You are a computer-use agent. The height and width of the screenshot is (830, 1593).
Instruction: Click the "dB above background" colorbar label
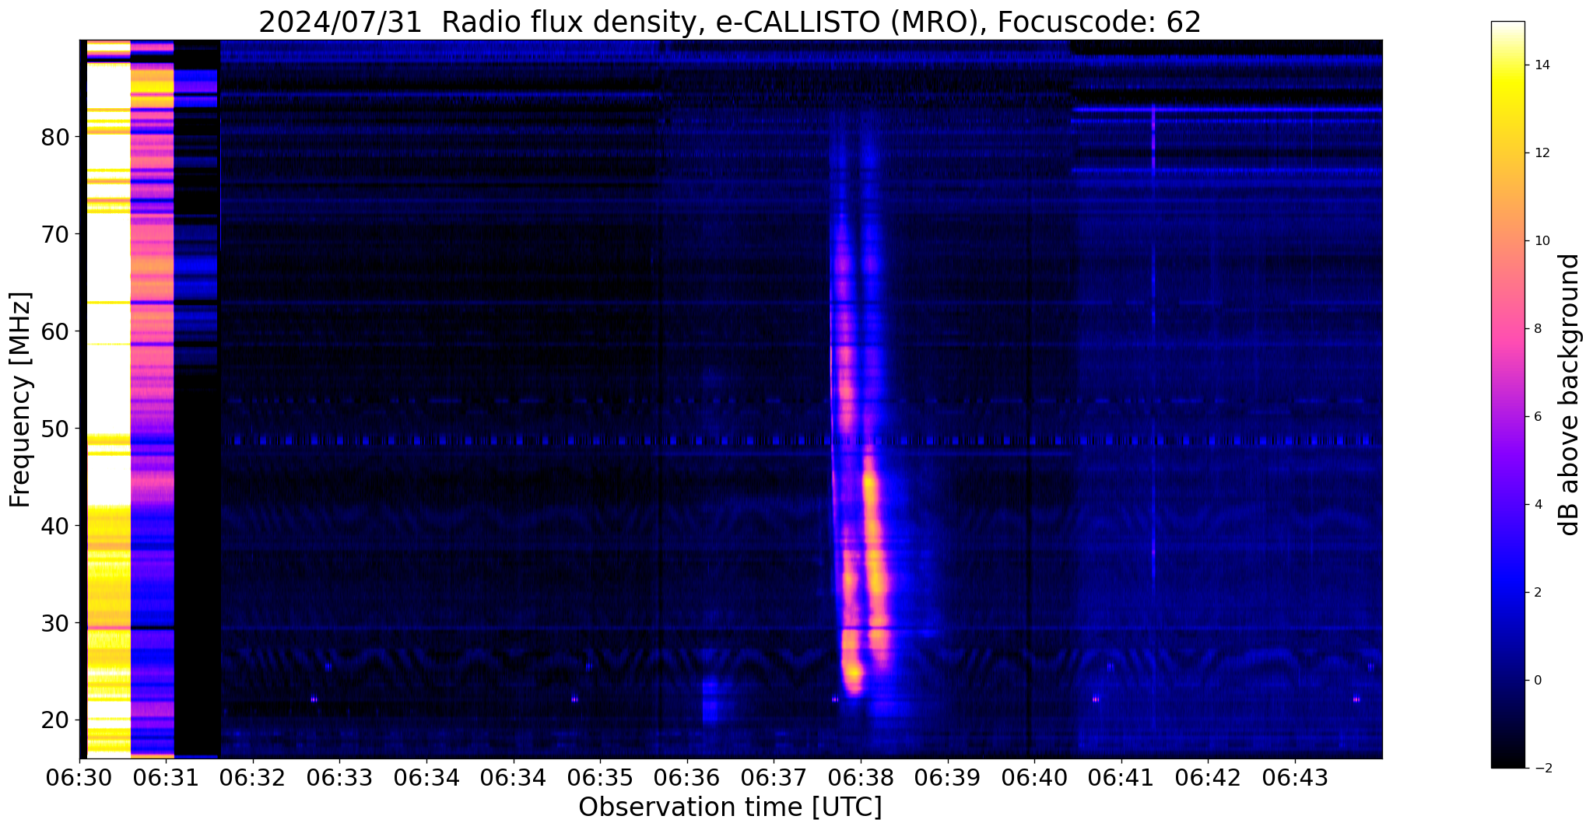[1570, 394]
